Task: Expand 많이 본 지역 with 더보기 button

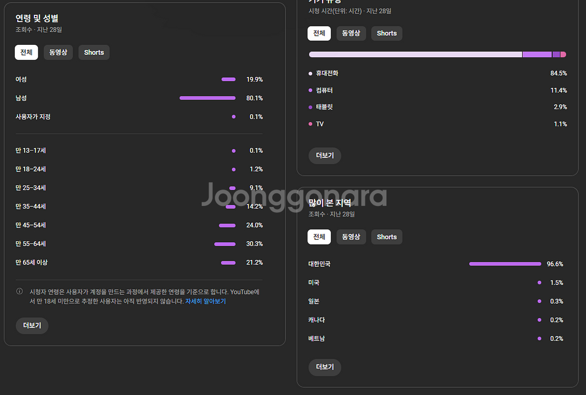Action: pos(324,367)
